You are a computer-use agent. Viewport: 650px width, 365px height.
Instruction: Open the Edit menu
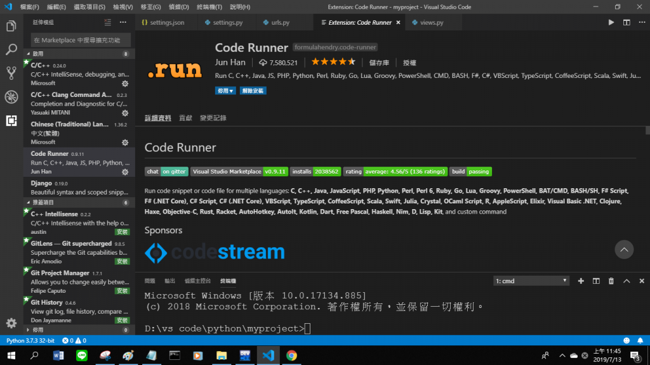point(56,6)
